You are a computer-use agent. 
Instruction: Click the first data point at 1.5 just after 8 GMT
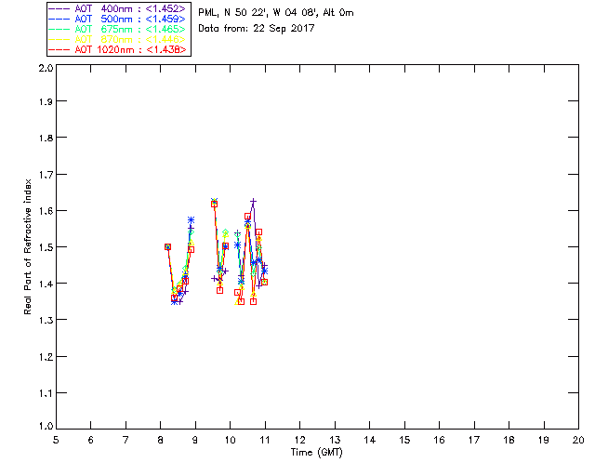167,246
